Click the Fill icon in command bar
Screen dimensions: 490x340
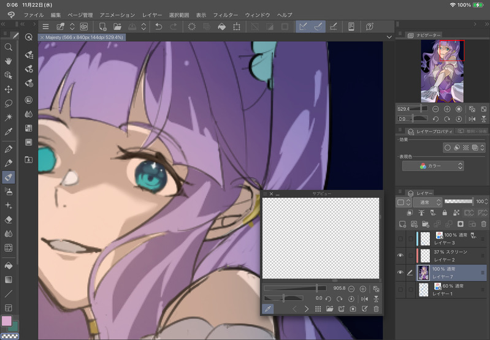(221, 27)
